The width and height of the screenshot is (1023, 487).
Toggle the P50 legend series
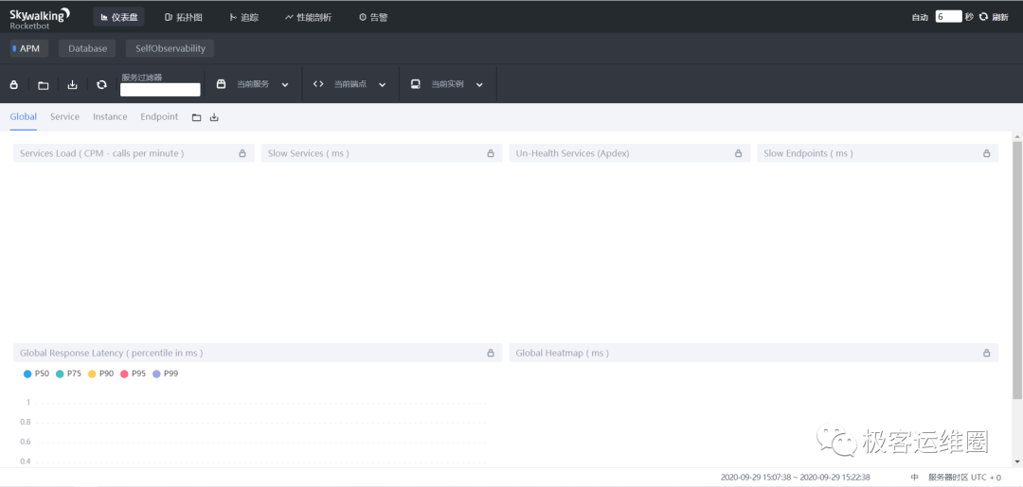pyautogui.click(x=37, y=374)
